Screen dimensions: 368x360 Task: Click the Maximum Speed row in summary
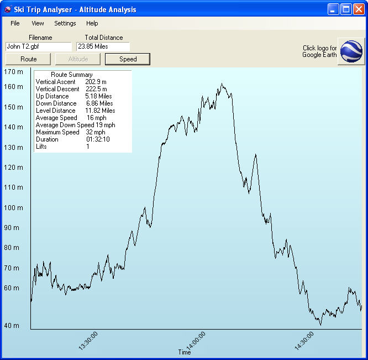(x=70, y=132)
